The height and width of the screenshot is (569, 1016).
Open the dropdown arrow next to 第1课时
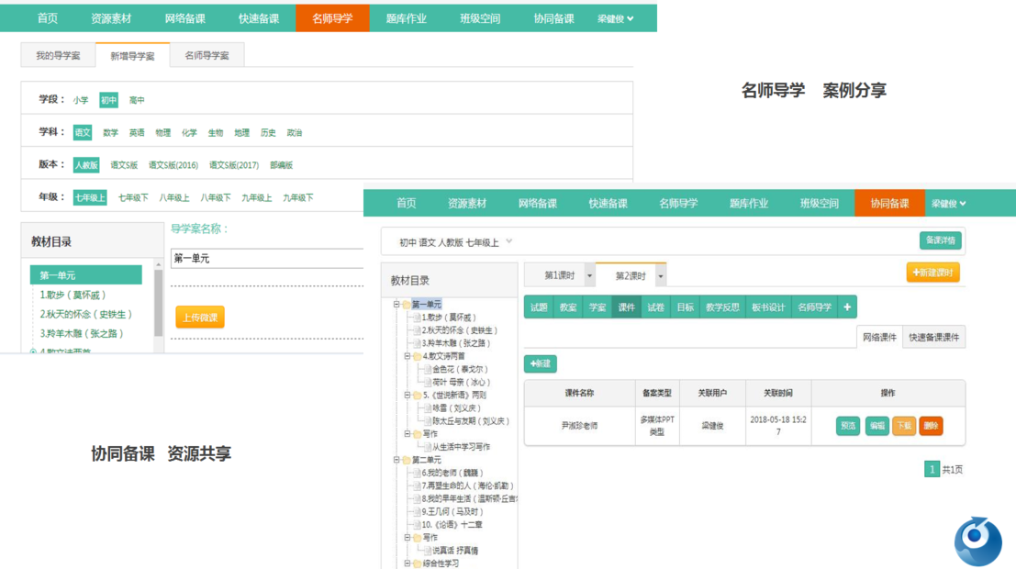coord(589,275)
